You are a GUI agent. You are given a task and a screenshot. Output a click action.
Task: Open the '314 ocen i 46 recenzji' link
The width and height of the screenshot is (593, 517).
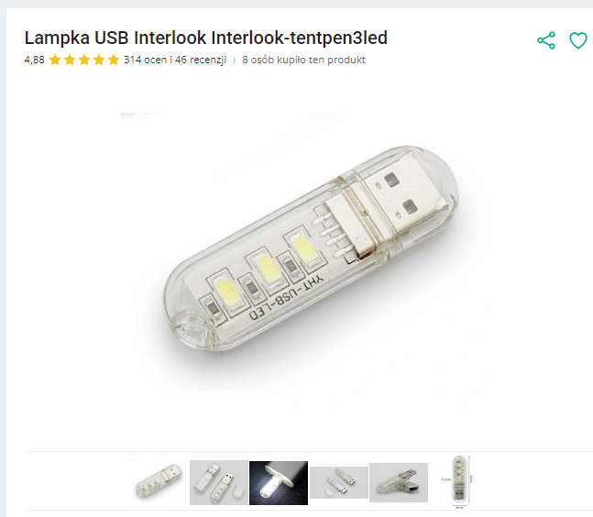coord(174,60)
